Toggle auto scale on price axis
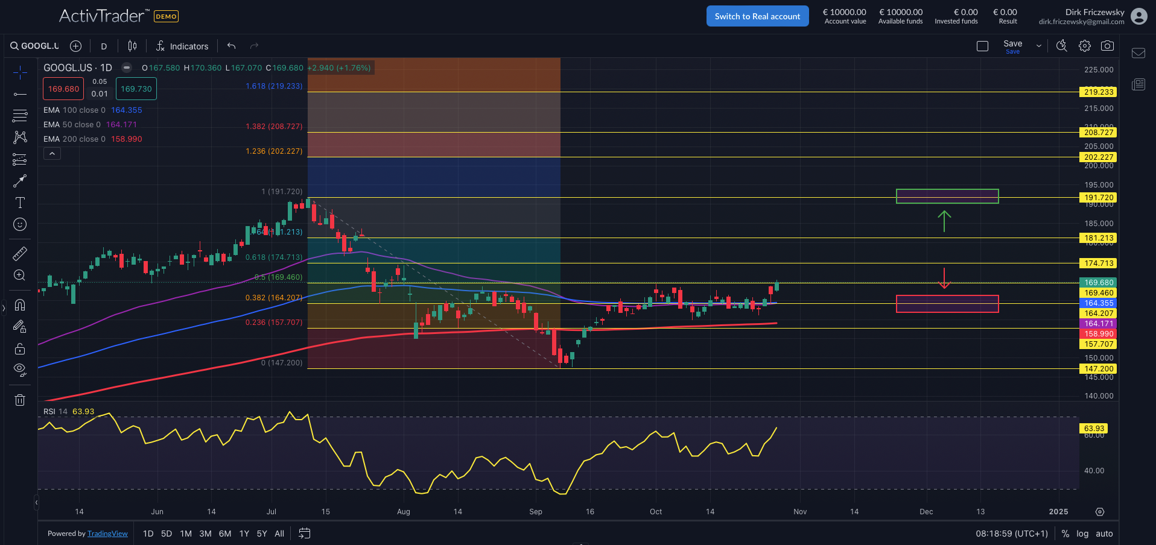This screenshot has width=1156, height=545. click(x=1104, y=534)
